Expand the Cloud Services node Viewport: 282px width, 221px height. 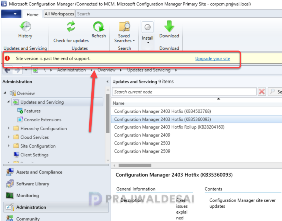click(x=9, y=137)
